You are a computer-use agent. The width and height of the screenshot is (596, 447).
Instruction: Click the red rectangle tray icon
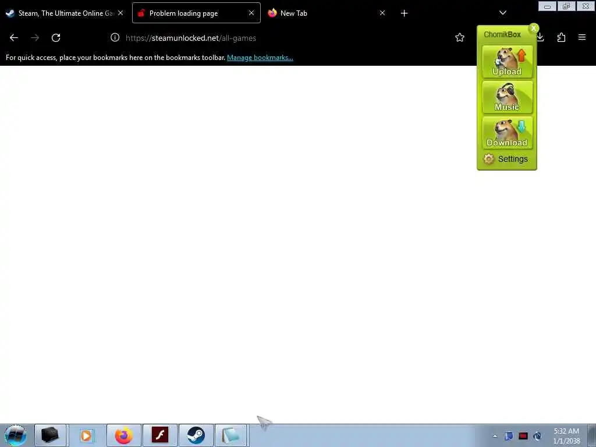click(523, 436)
